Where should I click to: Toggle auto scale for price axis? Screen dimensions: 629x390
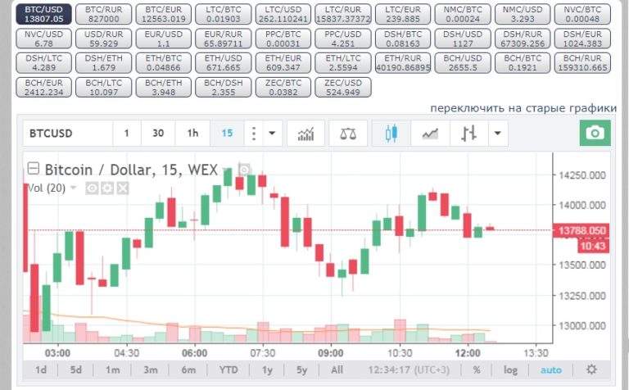coord(550,370)
